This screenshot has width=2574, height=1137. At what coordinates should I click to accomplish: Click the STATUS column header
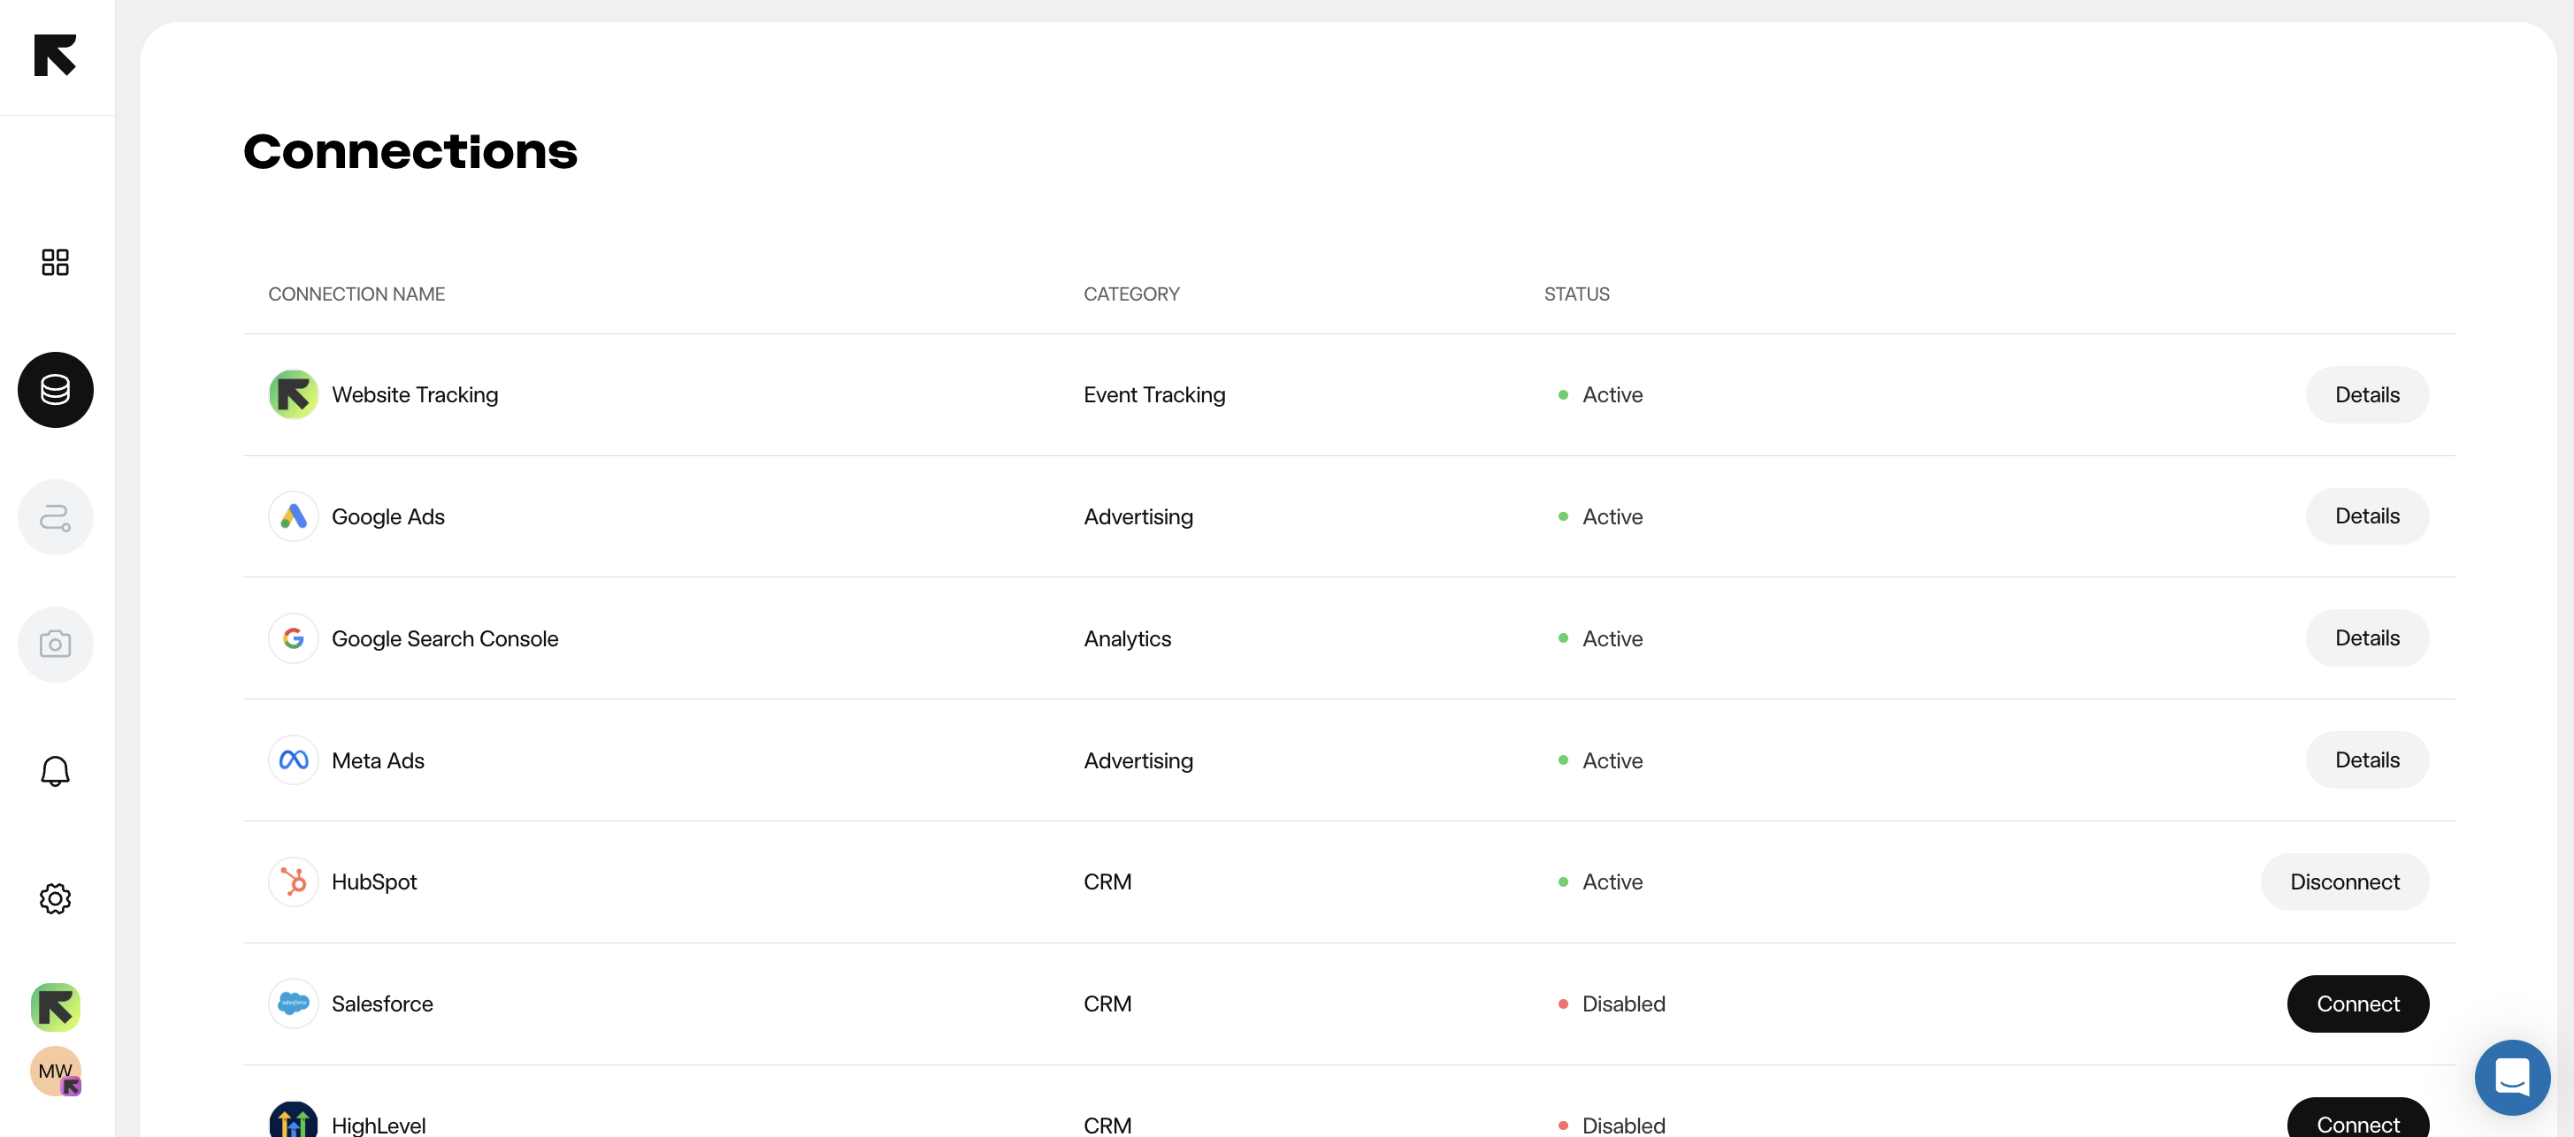(1575, 294)
